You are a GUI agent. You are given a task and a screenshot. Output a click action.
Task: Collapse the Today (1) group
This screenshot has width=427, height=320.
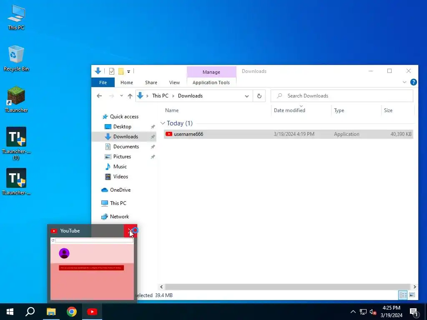click(163, 123)
